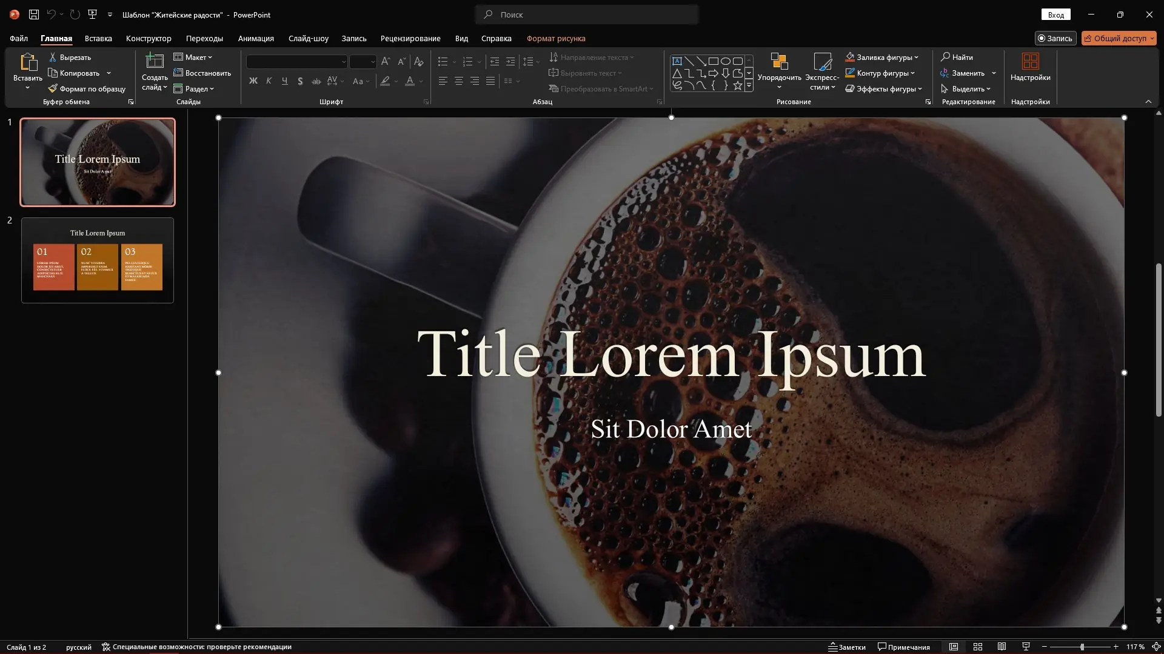
Task: Click the Find (Найти) magnifier icon
Action: (x=945, y=57)
